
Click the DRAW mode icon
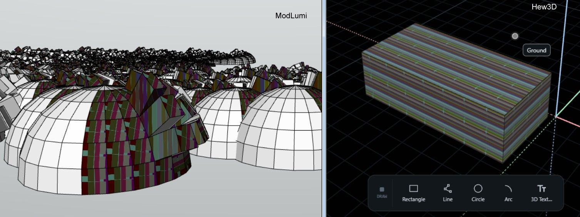(x=382, y=193)
